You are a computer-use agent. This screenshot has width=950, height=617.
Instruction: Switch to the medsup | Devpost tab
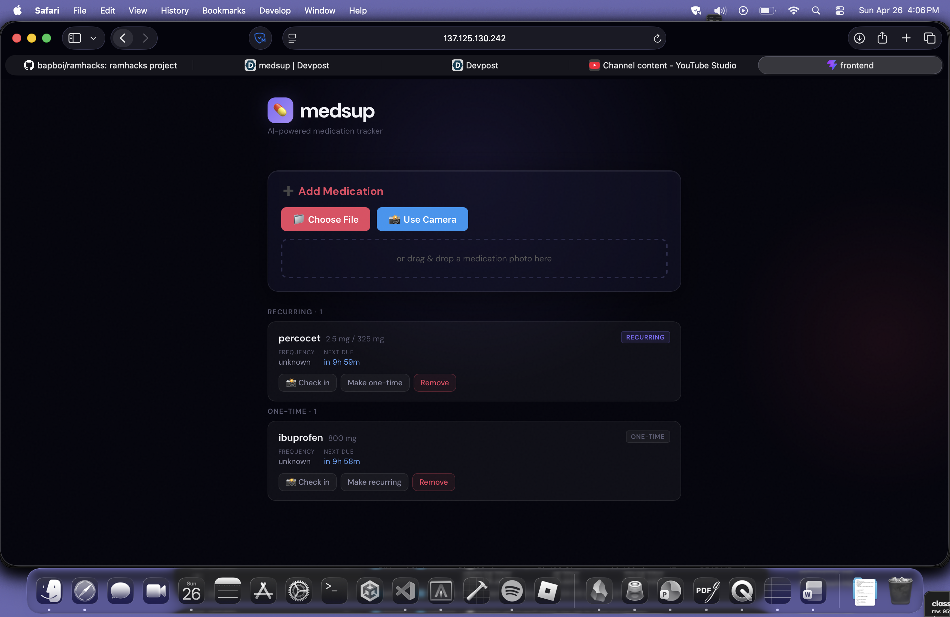point(287,66)
